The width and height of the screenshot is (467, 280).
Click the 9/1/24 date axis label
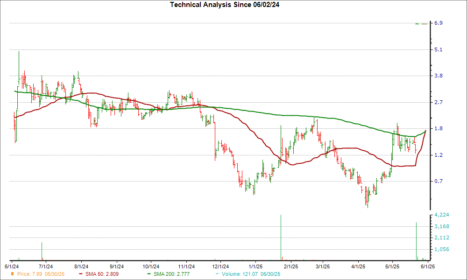[117, 266]
